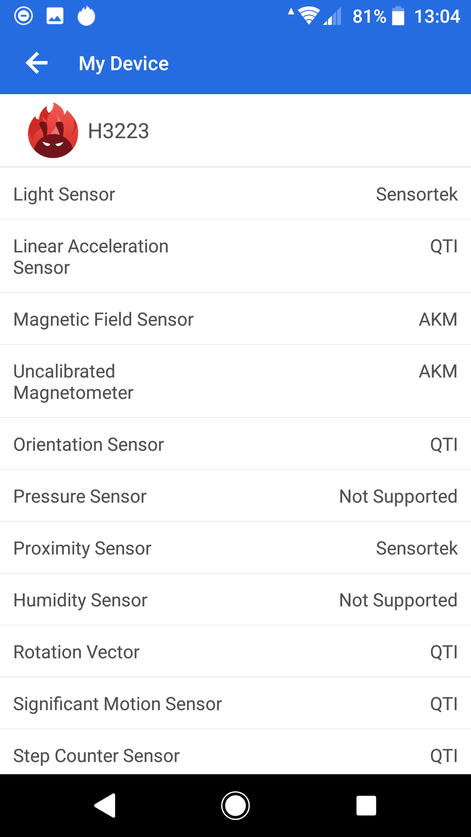Open recent apps with the square button

click(x=366, y=805)
